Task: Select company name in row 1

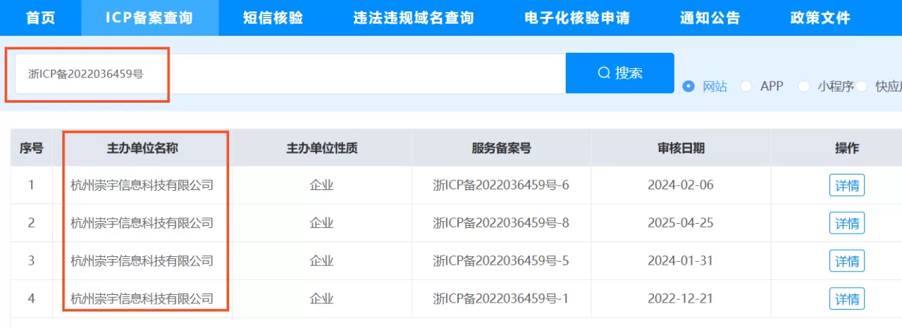Action: (x=142, y=185)
